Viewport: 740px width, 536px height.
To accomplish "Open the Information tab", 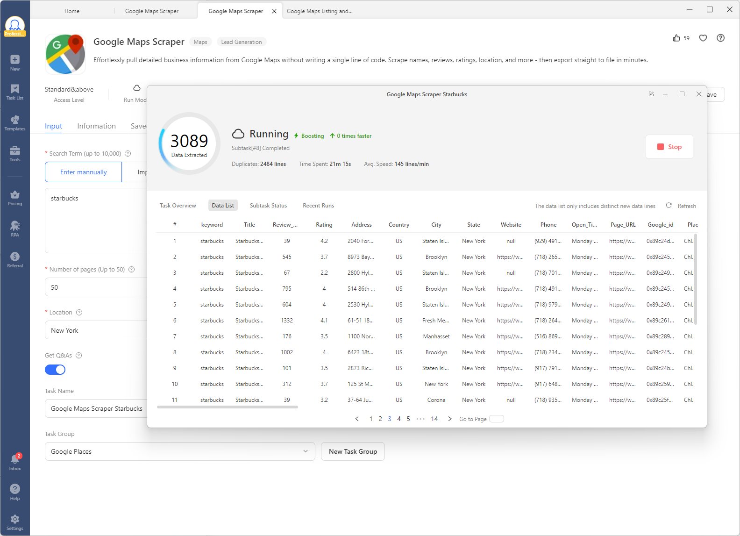I will 96,126.
